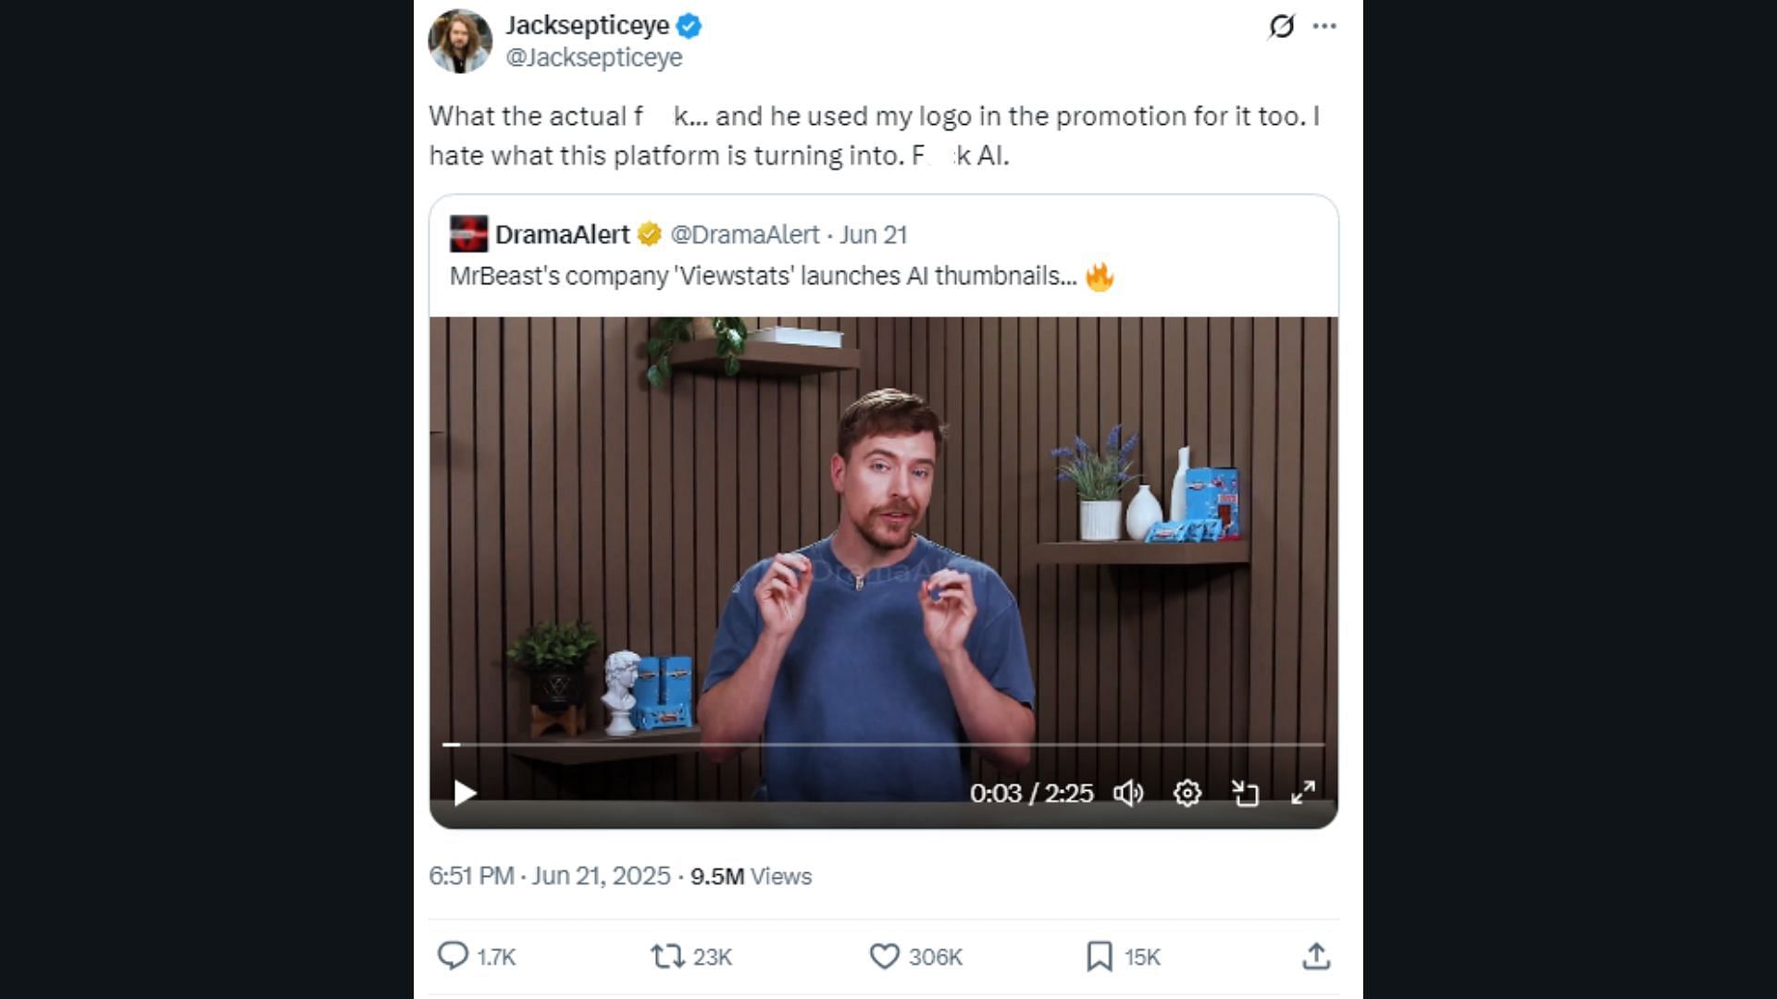Open the Jacksepticeye display name link
1777x999 pixels.
pyautogui.click(x=587, y=25)
